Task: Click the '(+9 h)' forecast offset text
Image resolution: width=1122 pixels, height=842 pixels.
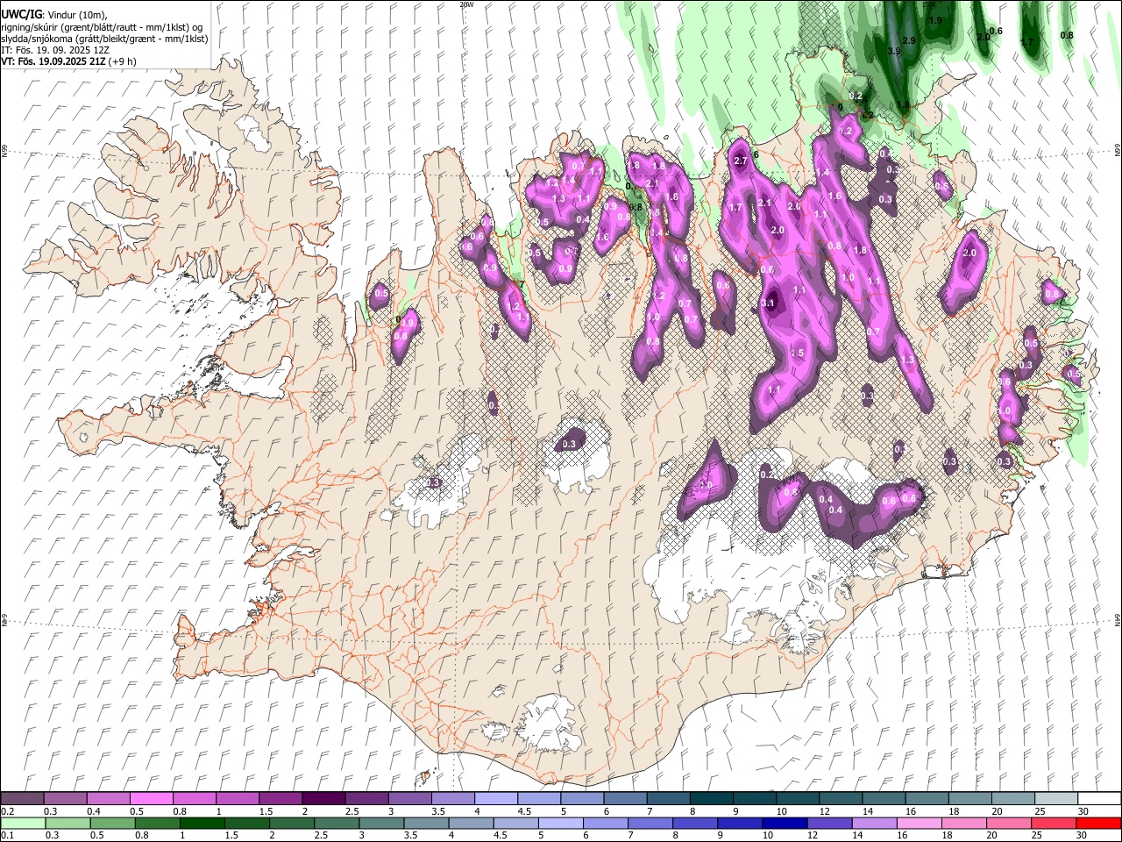Action: pos(122,61)
